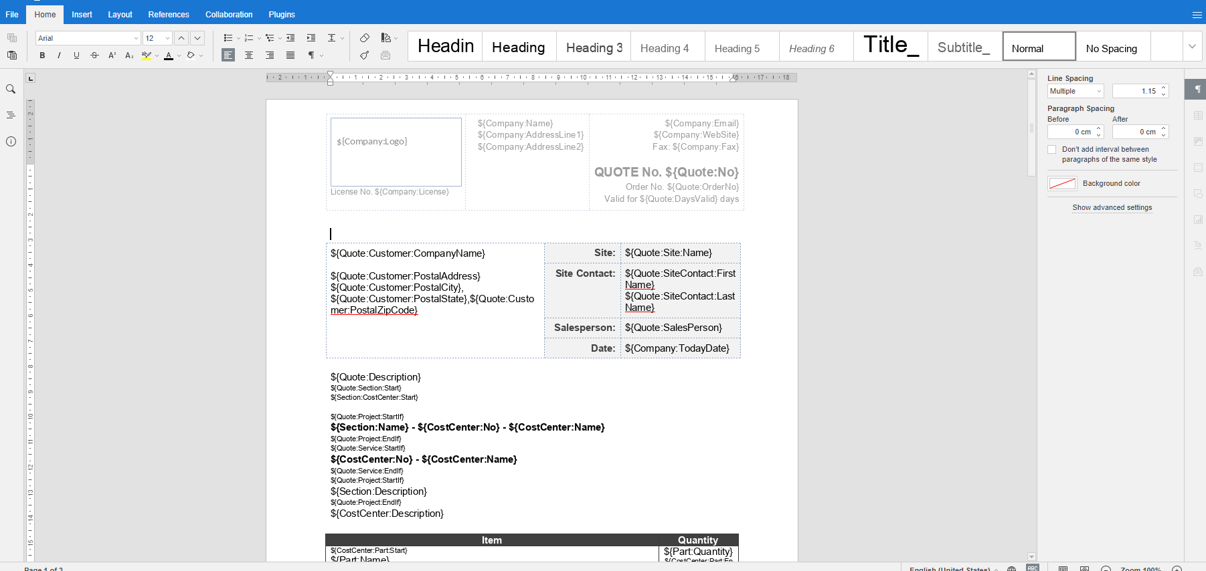Increase the paragraph indent
The image size is (1206, 571).
(x=311, y=38)
